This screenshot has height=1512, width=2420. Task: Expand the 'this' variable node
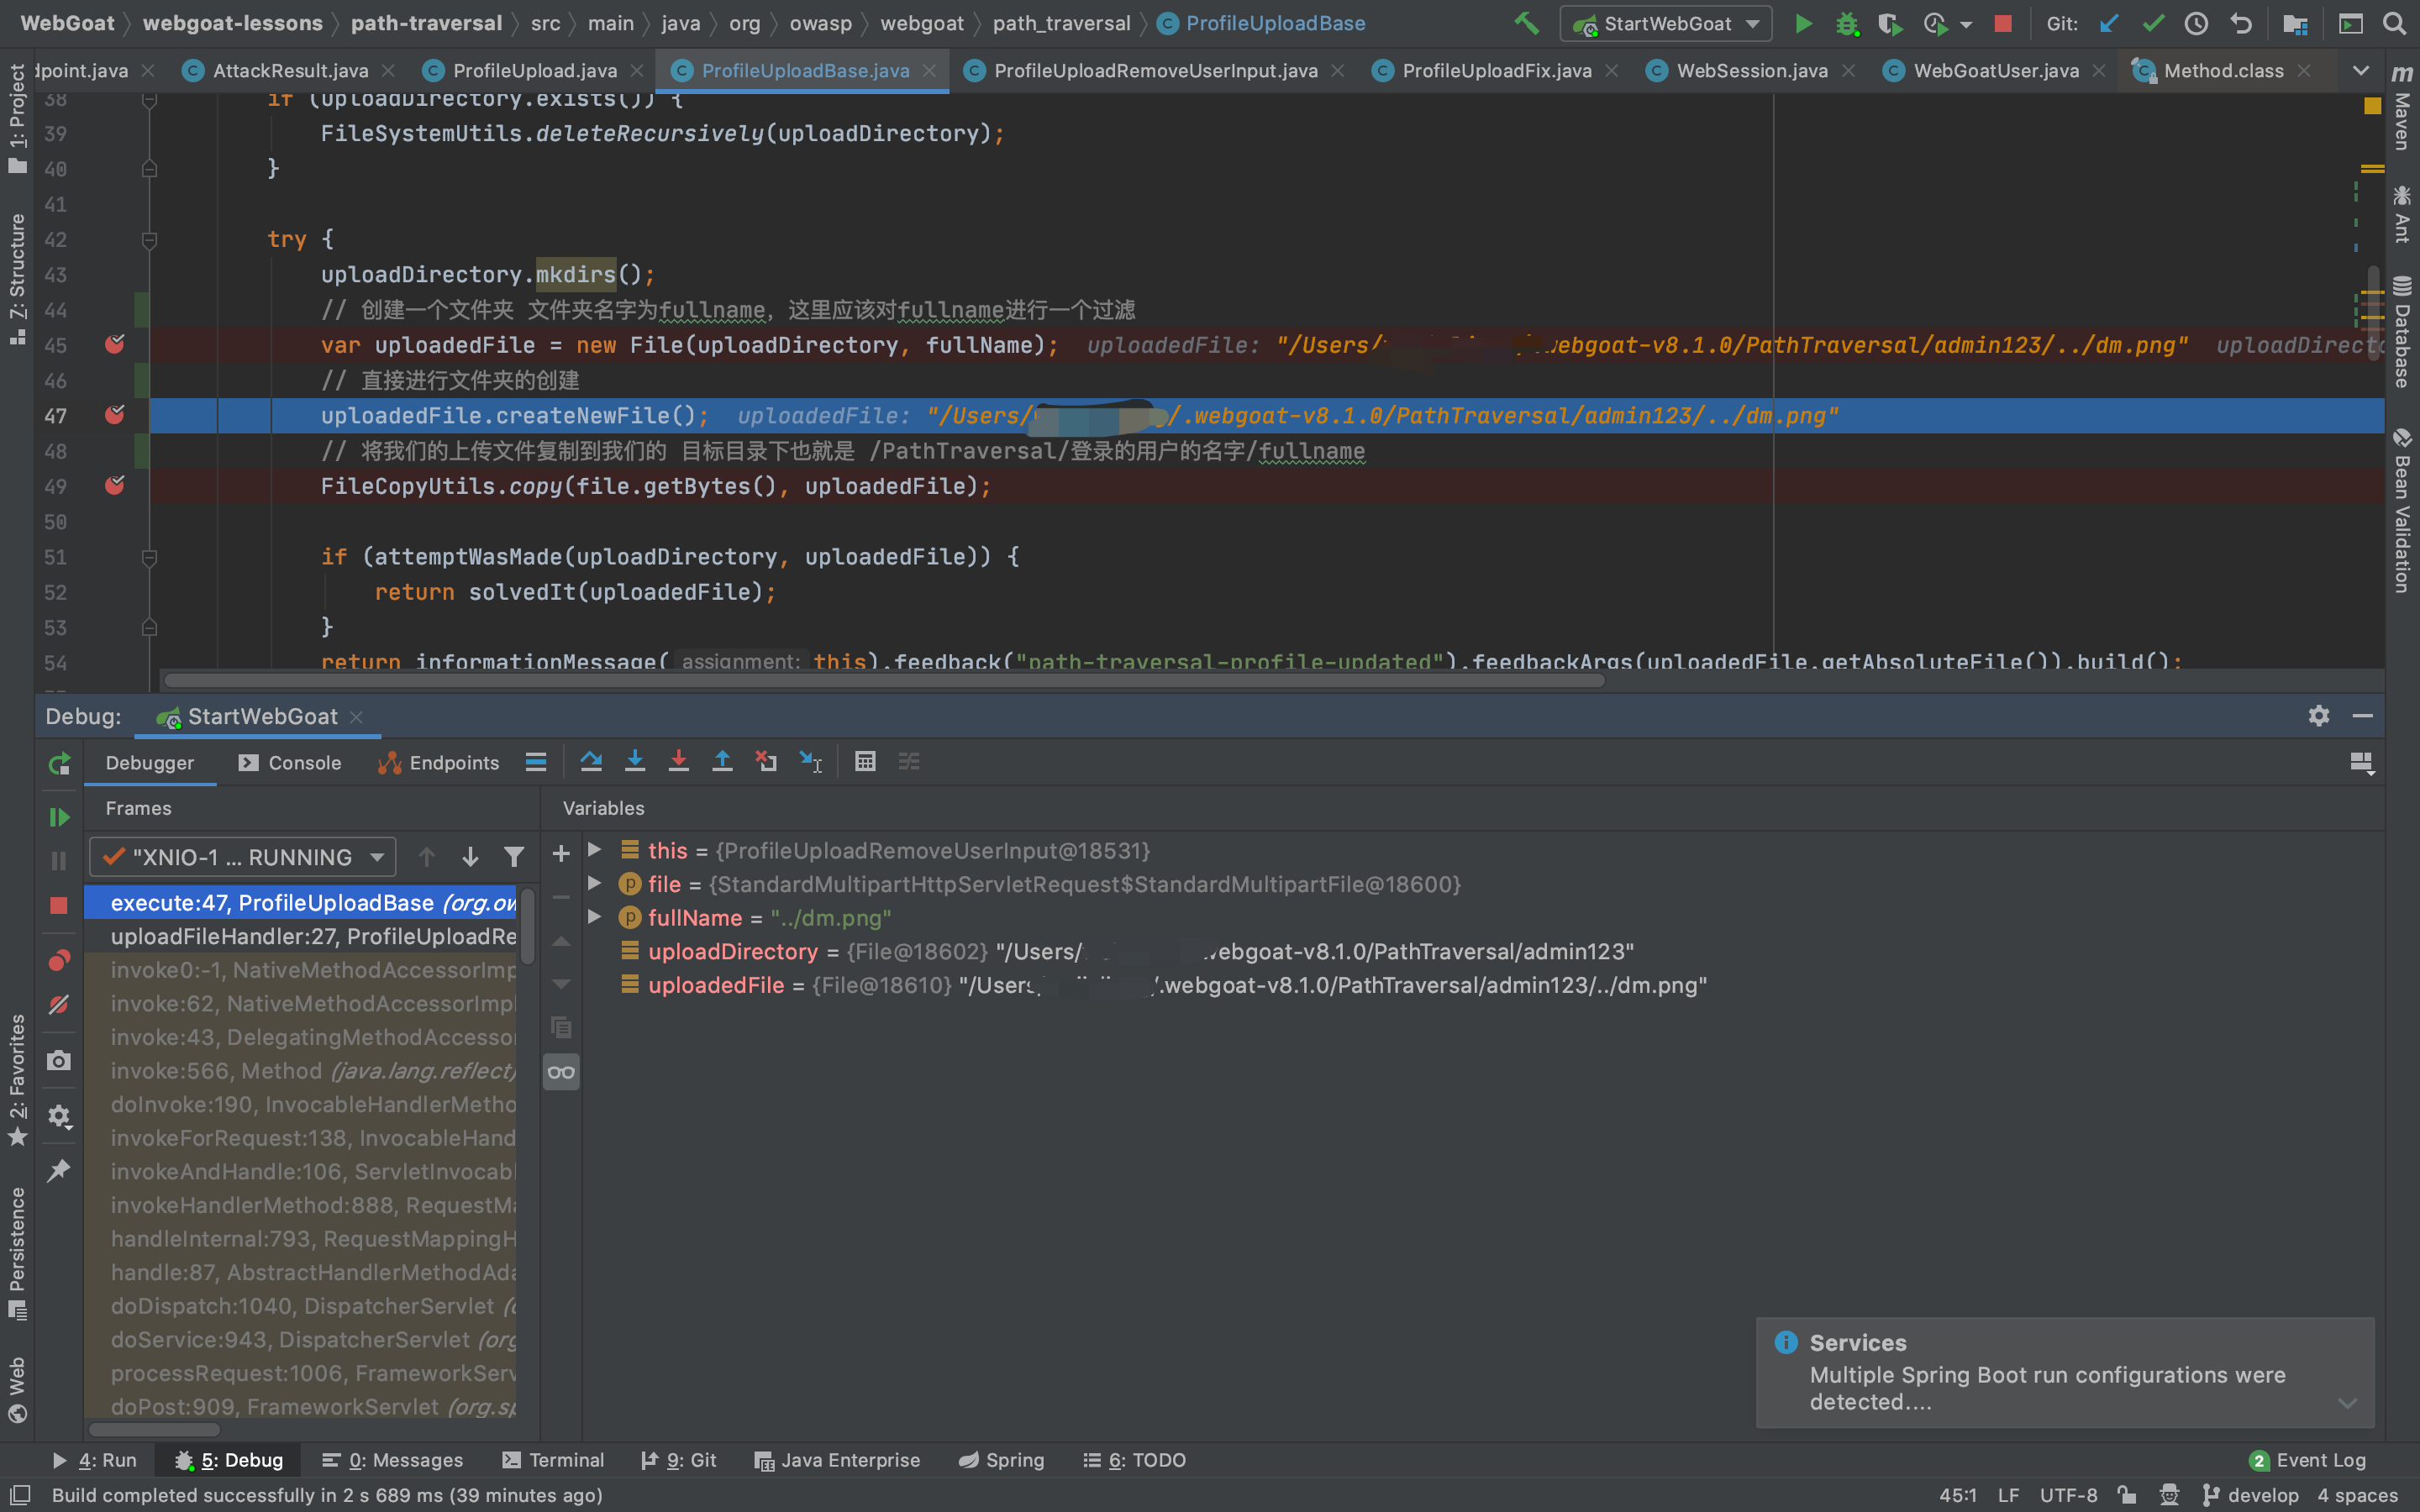click(x=595, y=850)
